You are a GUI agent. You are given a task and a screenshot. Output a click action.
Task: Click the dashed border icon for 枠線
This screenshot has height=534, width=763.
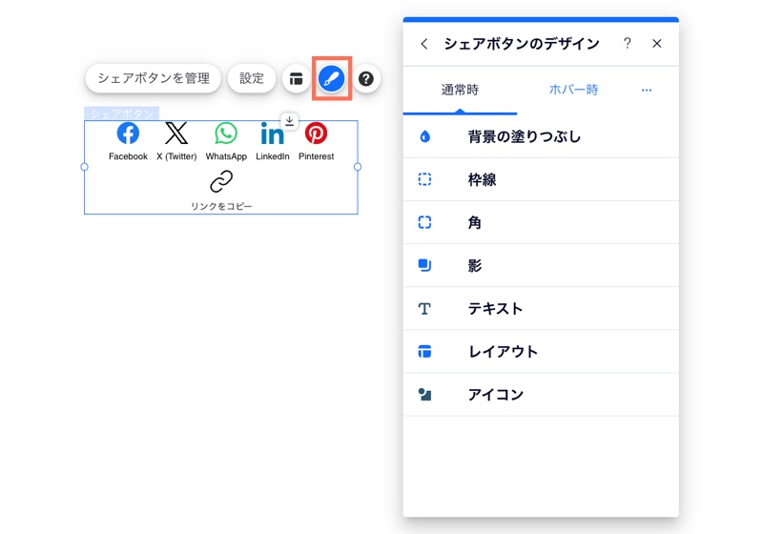(x=424, y=179)
